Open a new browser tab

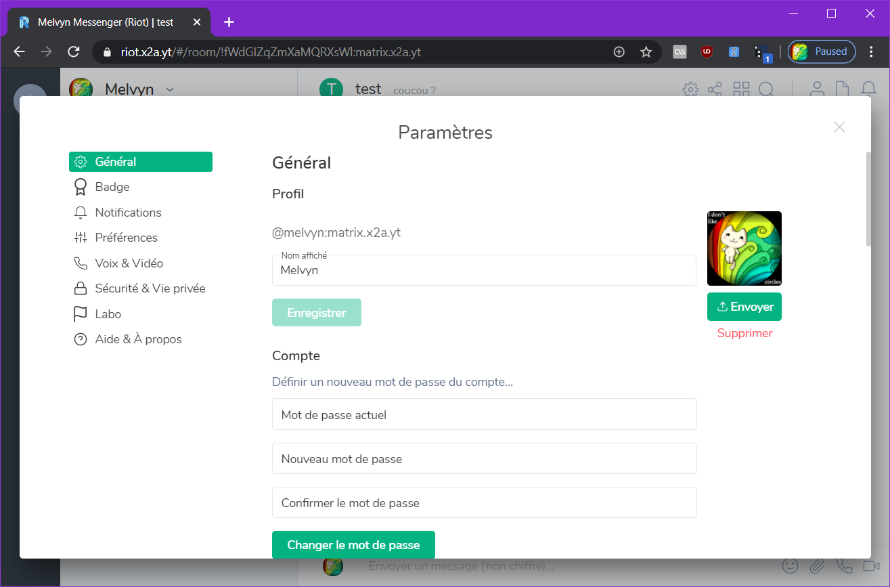coord(229,22)
